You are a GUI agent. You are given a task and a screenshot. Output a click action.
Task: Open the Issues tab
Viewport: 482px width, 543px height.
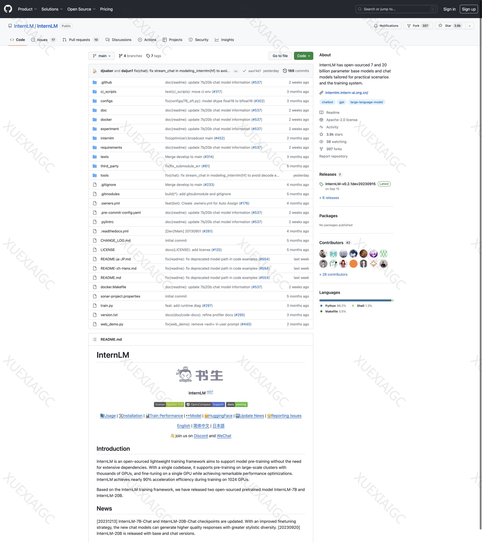coord(42,40)
